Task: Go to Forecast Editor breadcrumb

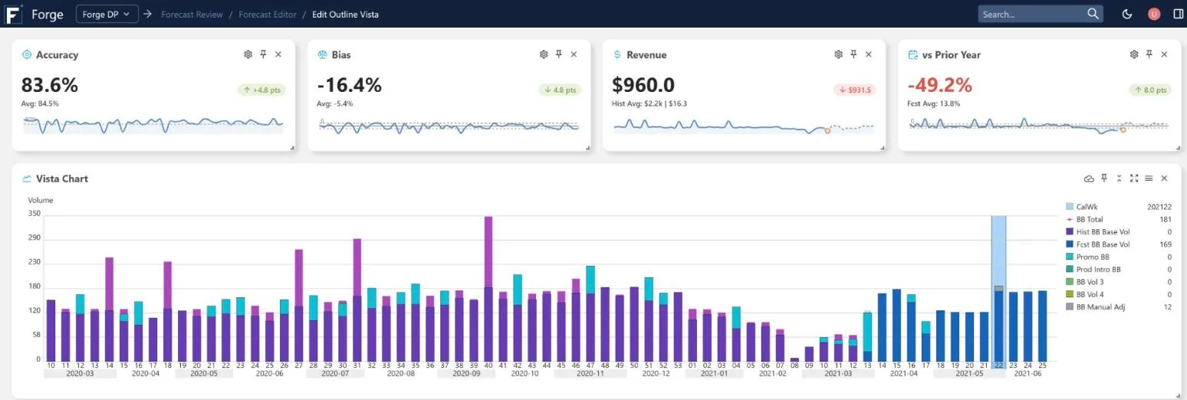Action: coord(268,15)
